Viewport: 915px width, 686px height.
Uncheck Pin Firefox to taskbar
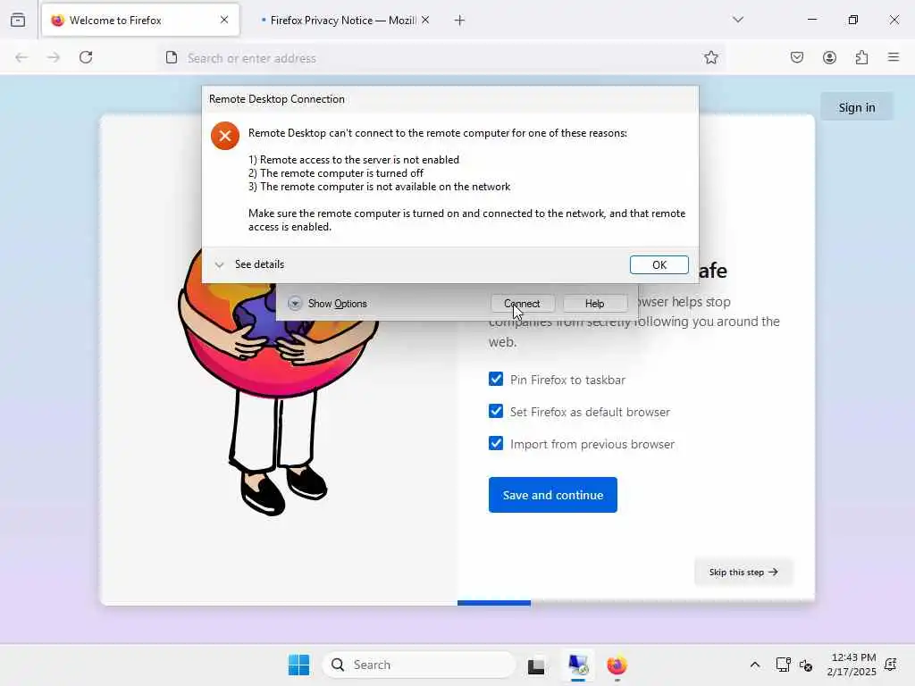[x=496, y=379]
